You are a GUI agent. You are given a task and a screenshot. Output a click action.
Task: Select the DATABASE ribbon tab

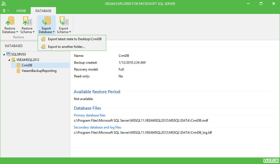43,11
